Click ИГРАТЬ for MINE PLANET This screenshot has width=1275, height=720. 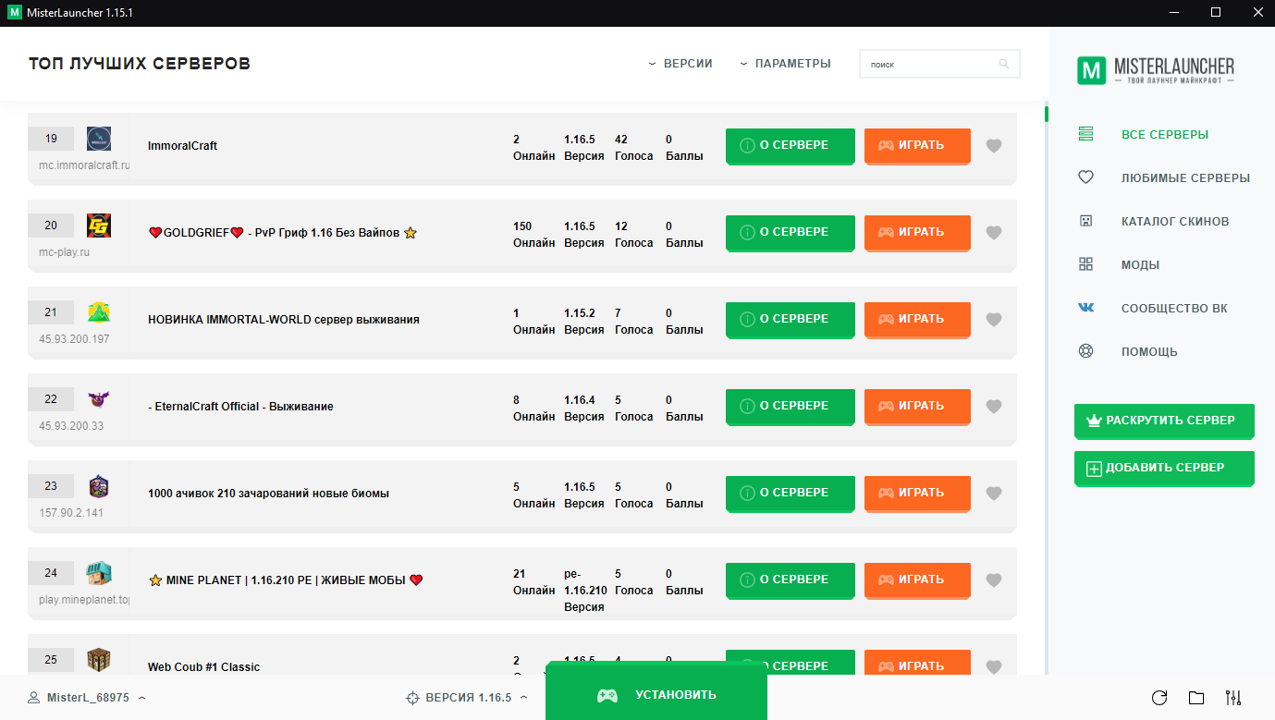[x=917, y=580]
